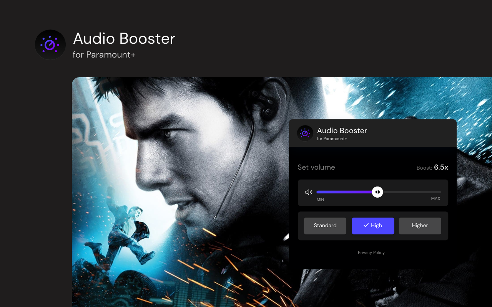Click the small Audio Booster popup logo
This screenshot has width=492, height=307.
(305, 133)
